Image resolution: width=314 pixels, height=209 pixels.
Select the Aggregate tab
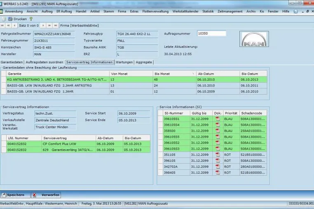(144, 62)
